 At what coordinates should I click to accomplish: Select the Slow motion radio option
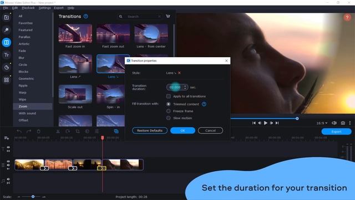coord(169,118)
